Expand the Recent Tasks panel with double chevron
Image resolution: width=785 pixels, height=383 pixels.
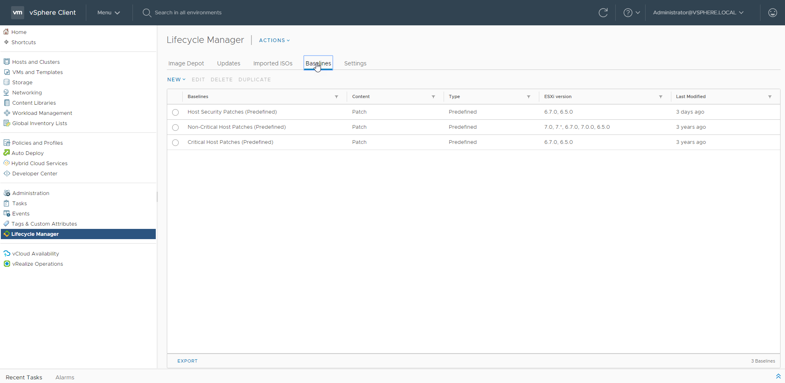[x=778, y=376]
